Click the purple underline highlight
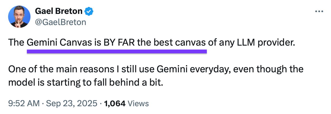 tap(117, 51)
